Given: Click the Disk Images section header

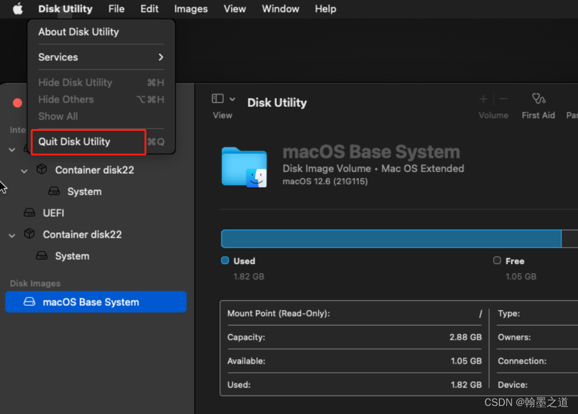Looking at the screenshot, I should tap(35, 283).
